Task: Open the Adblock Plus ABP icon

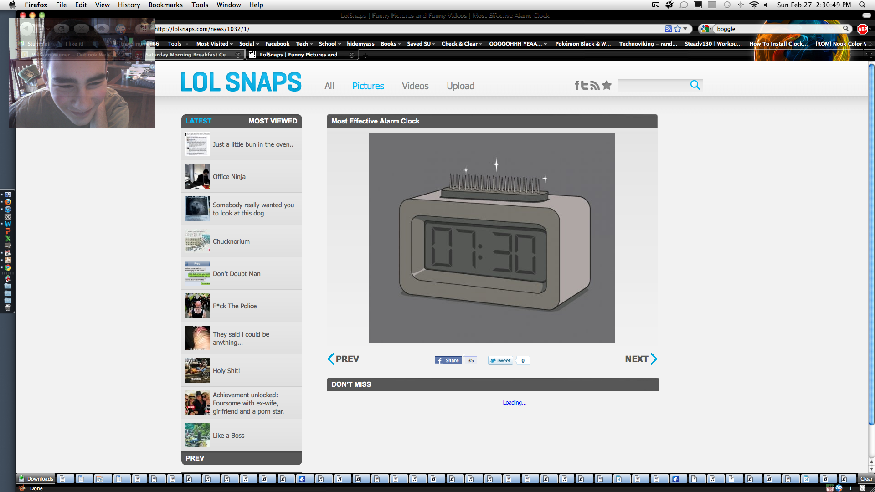Action: (x=862, y=29)
